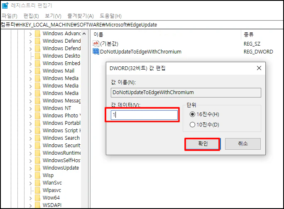Viewport: 284px width, 209px height.
Task: Click the Windows NT folder icon
Action: 37,108
